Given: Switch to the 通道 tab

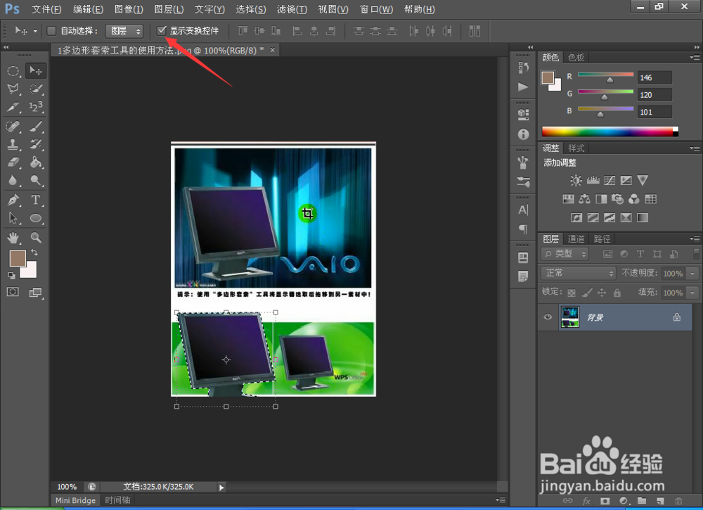Looking at the screenshot, I should [x=576, y=238].
